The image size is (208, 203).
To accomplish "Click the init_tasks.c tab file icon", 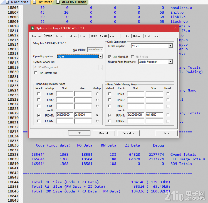I will coord(35,2).
